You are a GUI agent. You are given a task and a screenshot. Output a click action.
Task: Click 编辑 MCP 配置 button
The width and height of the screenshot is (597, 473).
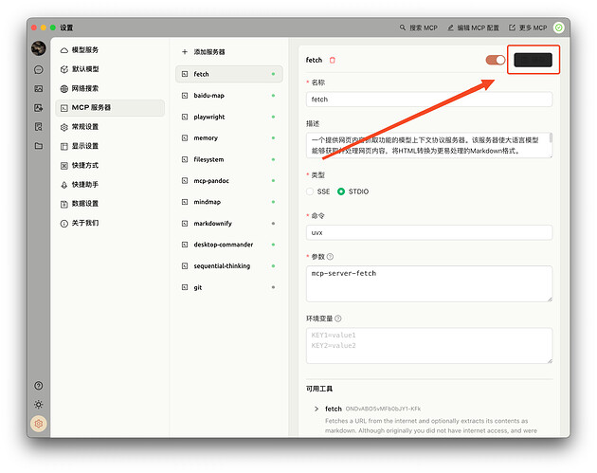473,27
